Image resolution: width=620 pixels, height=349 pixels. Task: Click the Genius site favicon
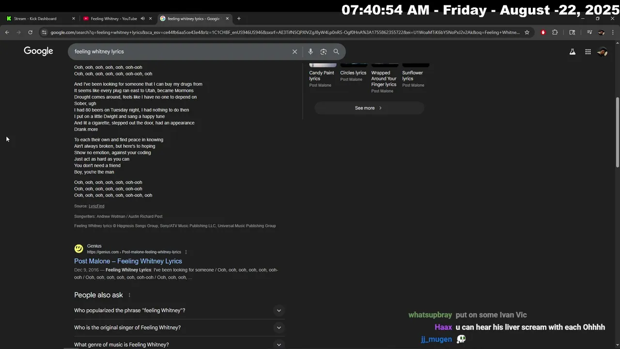[x=78, y=249]
